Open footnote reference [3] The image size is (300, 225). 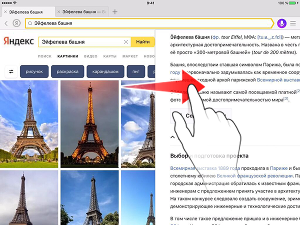[x=285, y=98]
